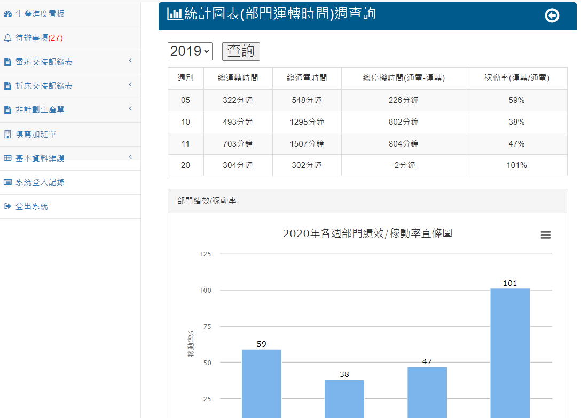Screen dimensions: 581x418
Task: Click the calculator icon beside 填寫加班單
Action: [x=8, y=134]
